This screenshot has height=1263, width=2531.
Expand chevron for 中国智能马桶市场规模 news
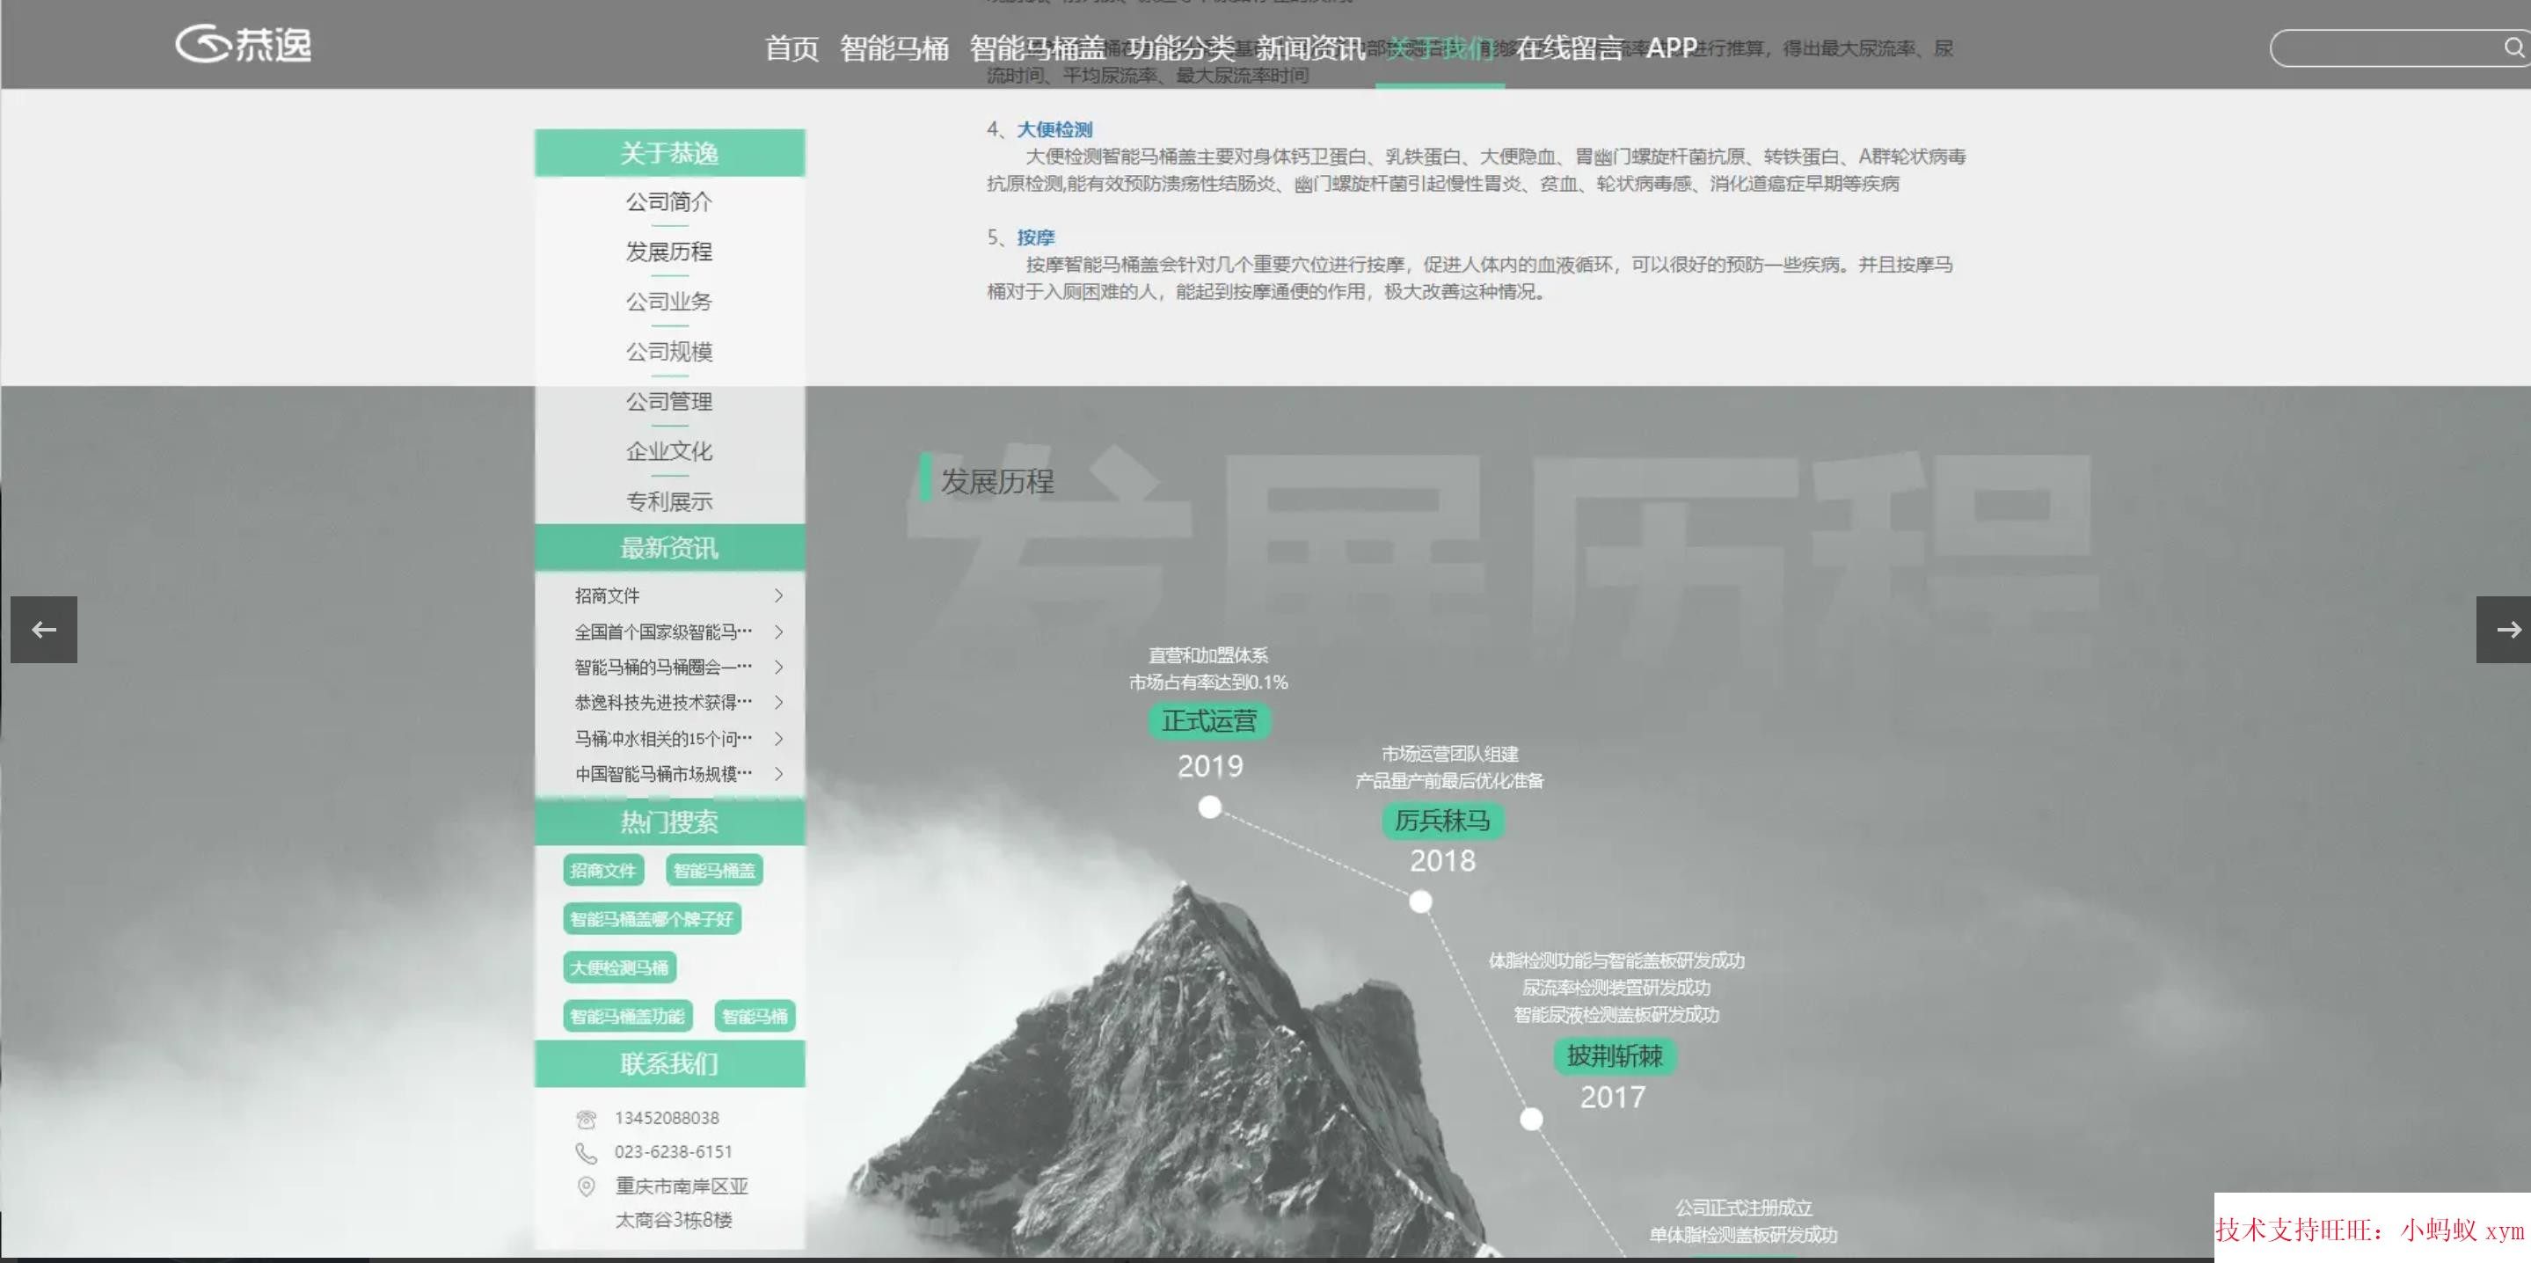point(778,773)
